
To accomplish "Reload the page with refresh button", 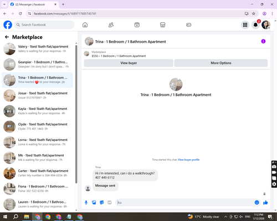I will pyautogui.click(x=20, y=14).
